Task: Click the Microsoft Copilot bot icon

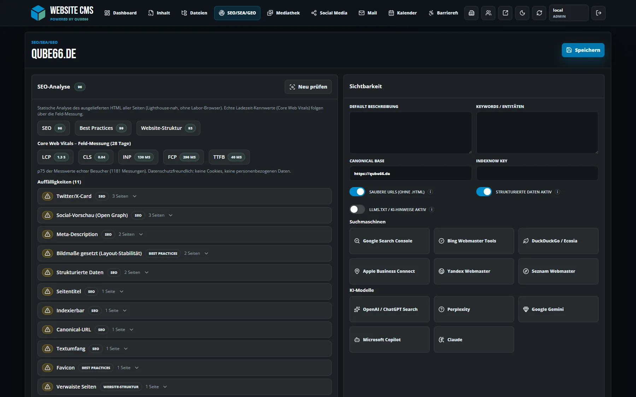Action: (x=357, y=340)
